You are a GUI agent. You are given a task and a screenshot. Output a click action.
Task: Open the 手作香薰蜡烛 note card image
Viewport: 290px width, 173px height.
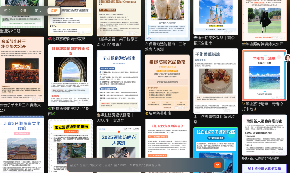click(216, 80)
